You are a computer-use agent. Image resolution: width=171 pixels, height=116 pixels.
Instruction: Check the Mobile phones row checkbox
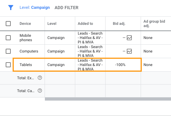(8, 38)
